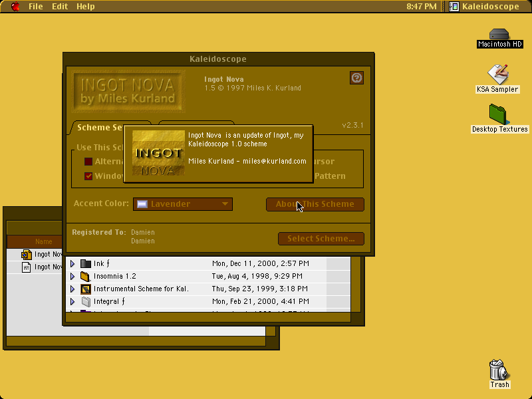
Task: Expand the Integral ƒ folder
Action: (x=72, y=301)
